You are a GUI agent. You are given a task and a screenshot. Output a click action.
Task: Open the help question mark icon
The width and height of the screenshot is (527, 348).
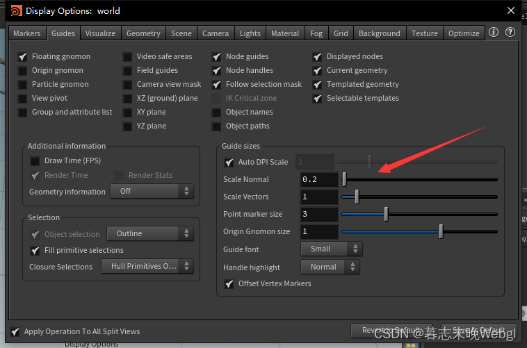510,32
